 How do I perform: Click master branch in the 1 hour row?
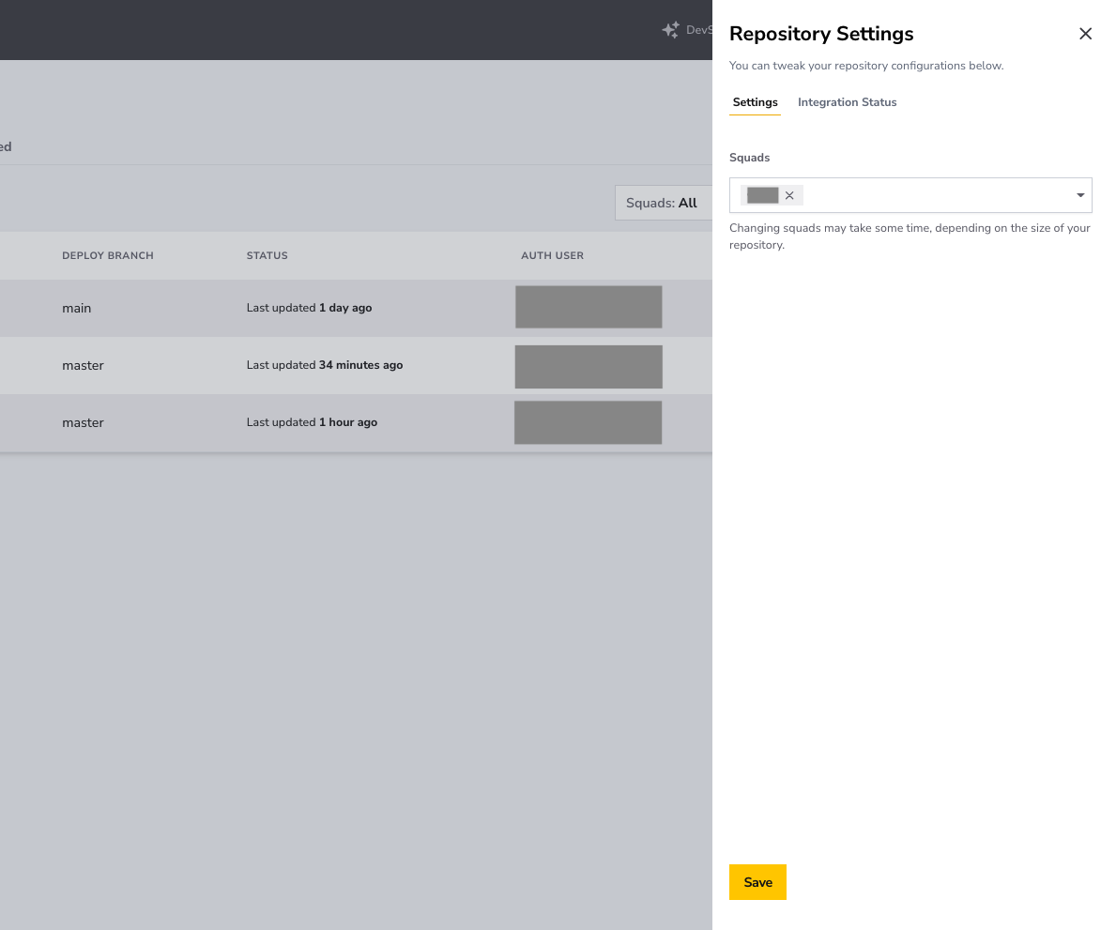coord(83,422)
